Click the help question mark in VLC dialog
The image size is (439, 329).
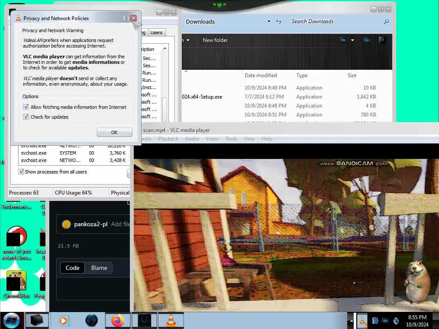[126, 18]
